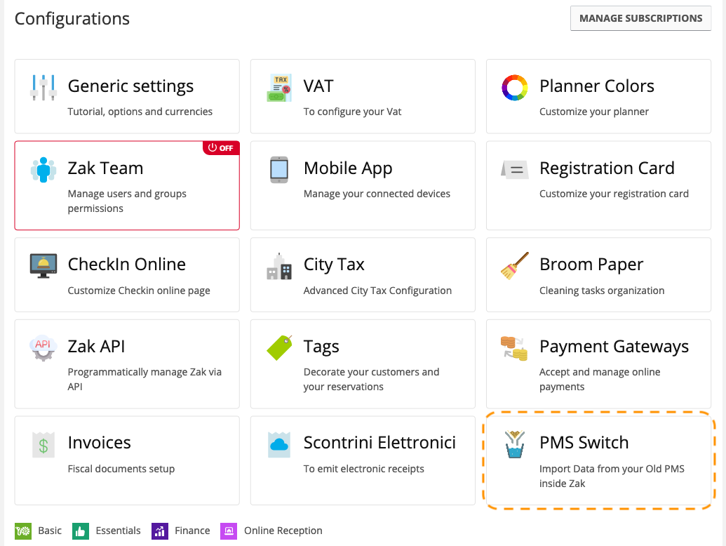Open Manage Subscriptions
726x546 pixels.
click(640, 18)
